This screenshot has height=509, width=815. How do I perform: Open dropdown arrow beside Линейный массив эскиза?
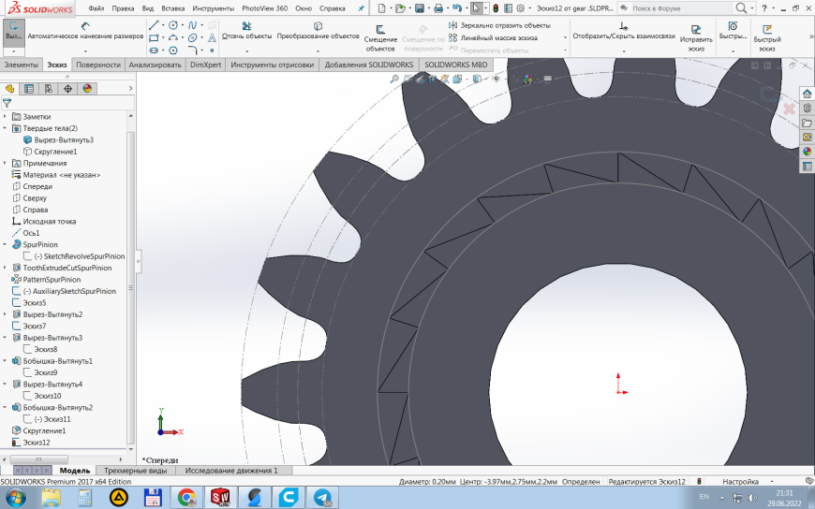(x=565, y=38)
